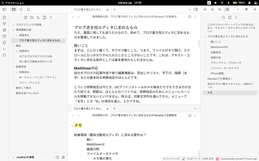Screen dimensions: 259x161
Task: Toggle auto-reveal current file in file explorer
Action: [45, 18]
